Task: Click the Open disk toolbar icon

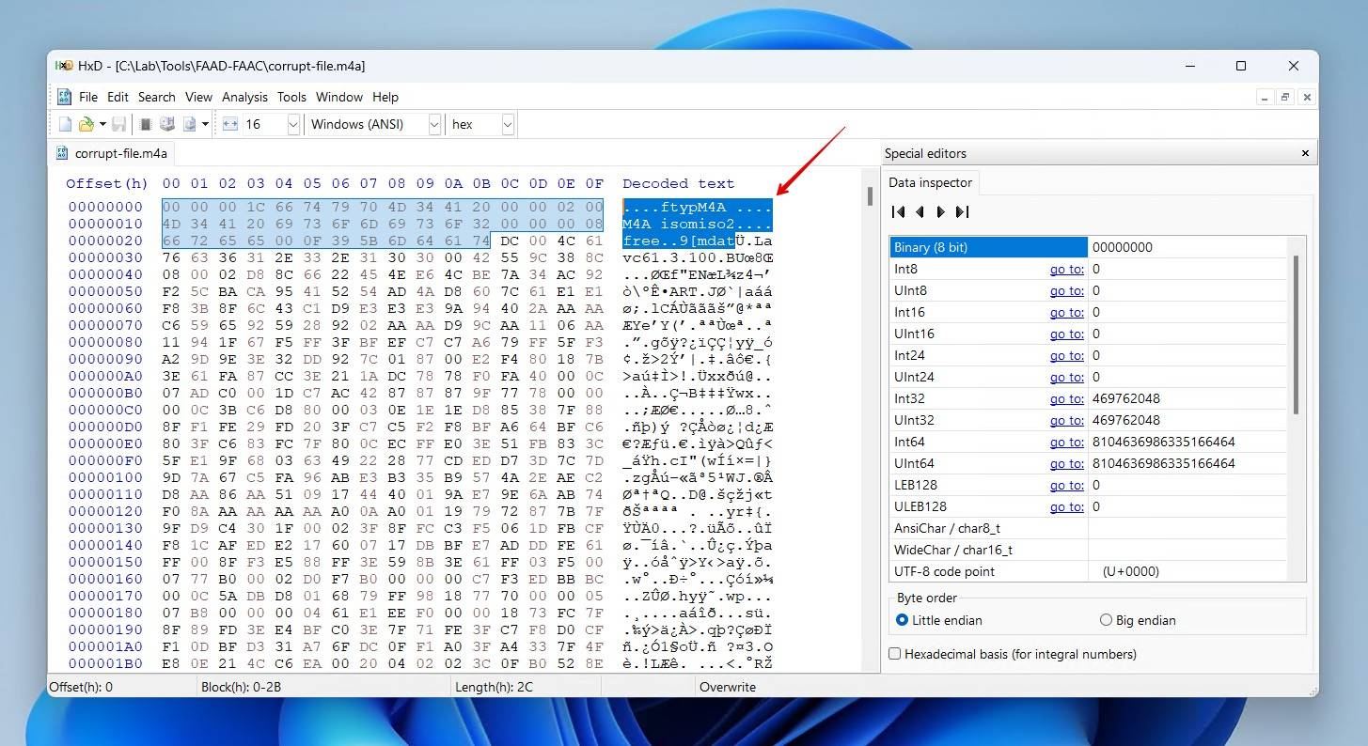Action: pyautogui.click(x=167, y=124)
